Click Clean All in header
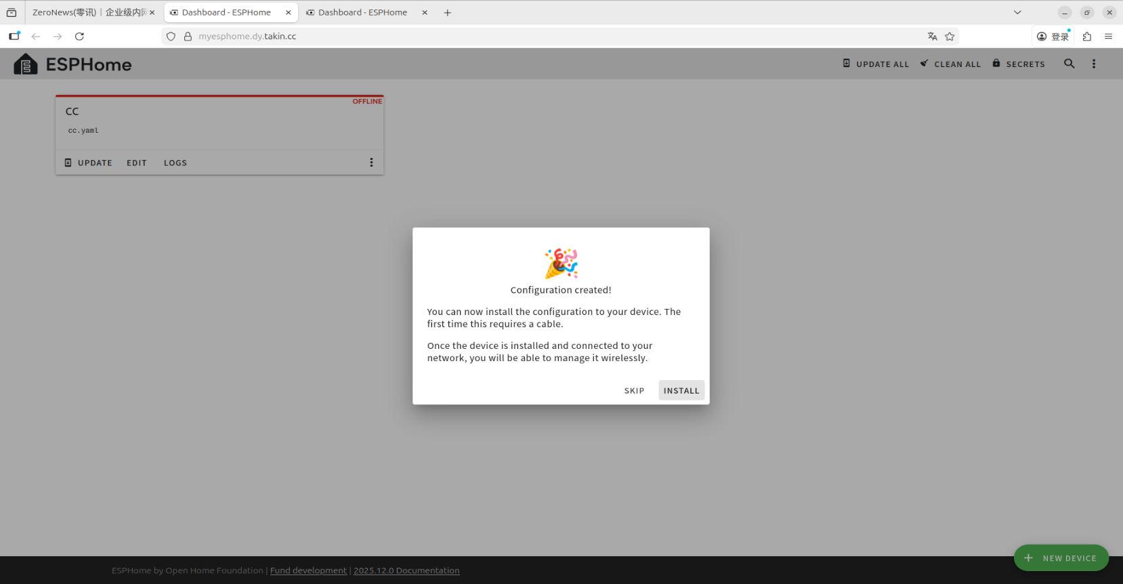The image size is (1123, 584). 950,64
